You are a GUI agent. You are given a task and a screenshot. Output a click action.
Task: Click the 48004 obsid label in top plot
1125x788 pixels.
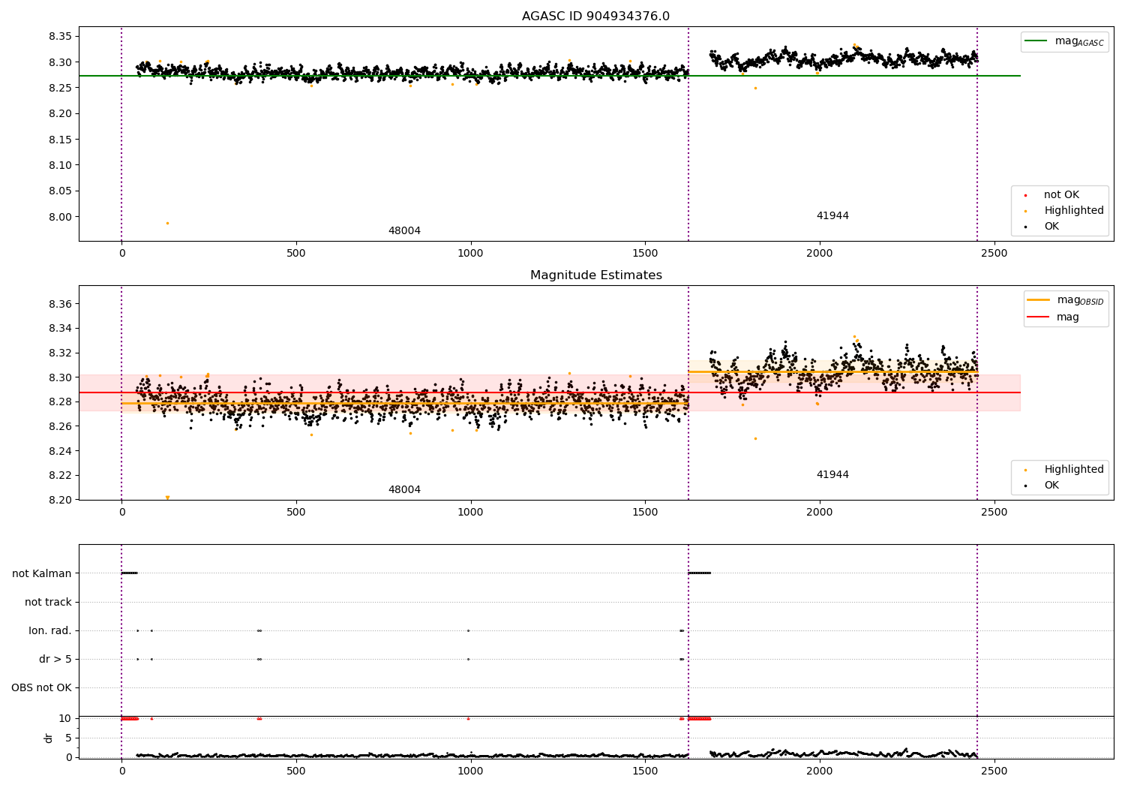point(404,231)
